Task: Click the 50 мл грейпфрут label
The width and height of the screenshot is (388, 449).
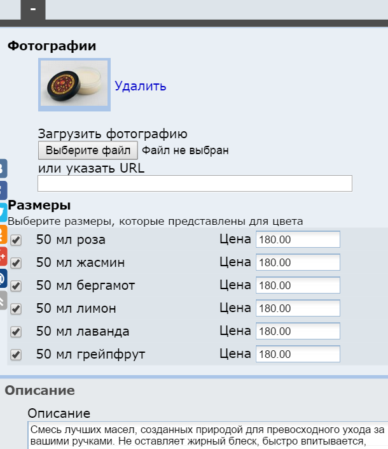Action: click(x=90, y=354)
